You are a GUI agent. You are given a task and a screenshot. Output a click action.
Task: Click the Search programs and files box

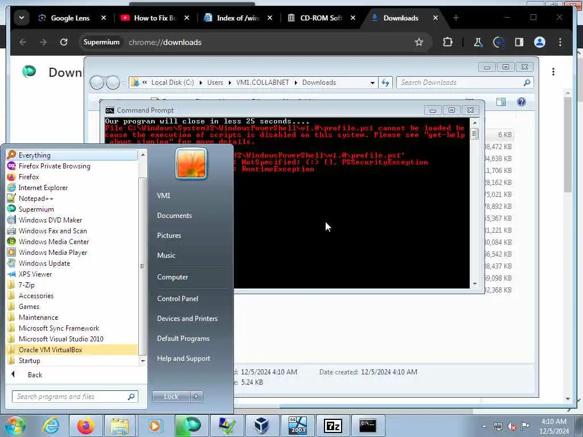pyautogui.click(x=75, y=397)
